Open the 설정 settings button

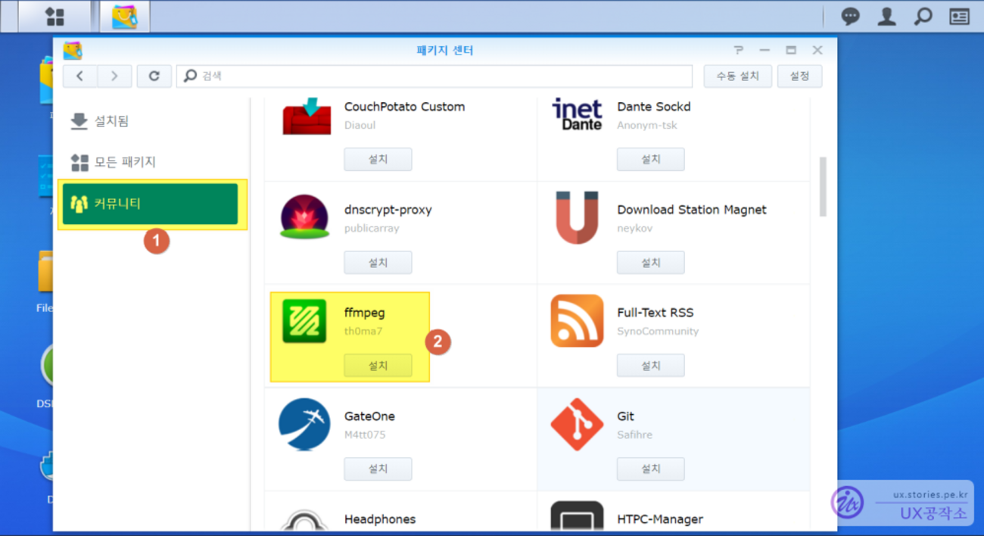tap(799, 76)
